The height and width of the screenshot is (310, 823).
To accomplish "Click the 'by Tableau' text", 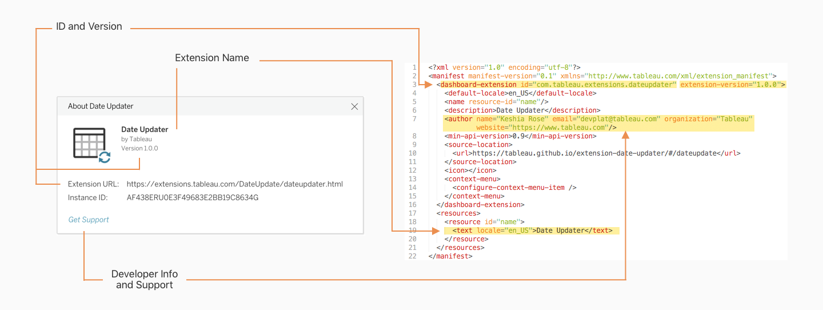I will tap(137, 139).
